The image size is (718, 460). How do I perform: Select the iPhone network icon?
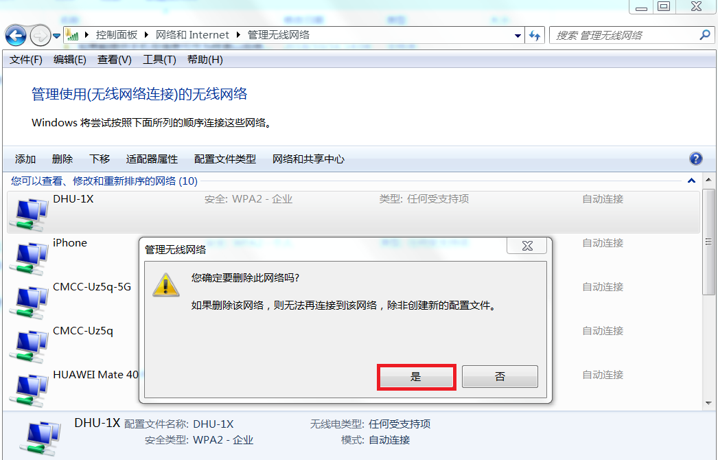29,258
